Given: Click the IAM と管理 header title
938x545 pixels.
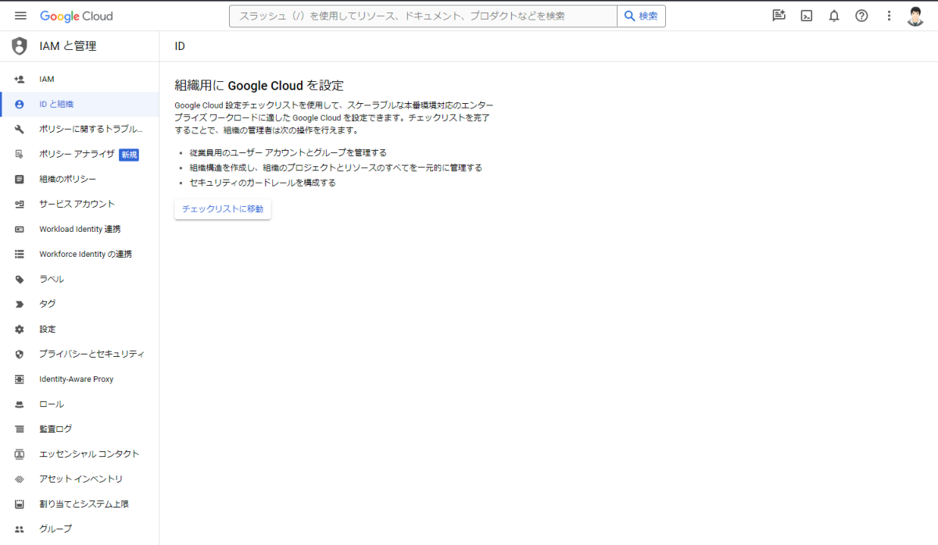Looking at the screenshot, I should 68,46.
